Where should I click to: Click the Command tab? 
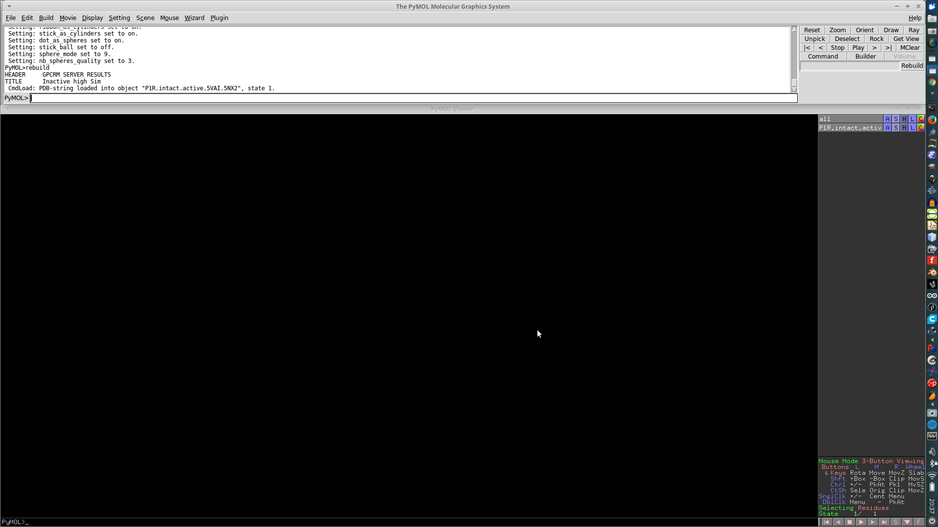pyautogui.click(x=823, y=56)
